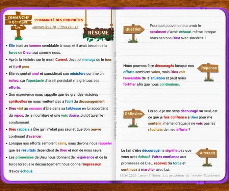Click the pink word rappeler
Screen dimensions: 229x191
[x=105, y=143]
